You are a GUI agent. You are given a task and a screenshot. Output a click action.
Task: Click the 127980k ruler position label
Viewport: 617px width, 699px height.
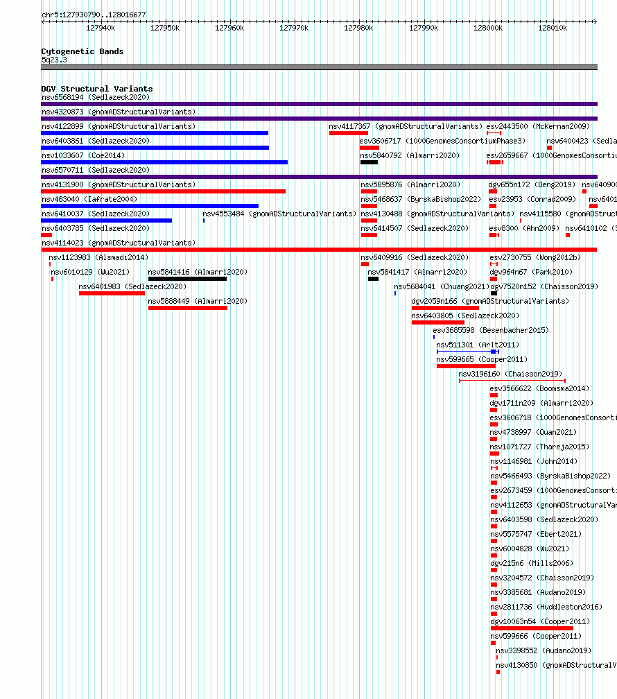358,28
